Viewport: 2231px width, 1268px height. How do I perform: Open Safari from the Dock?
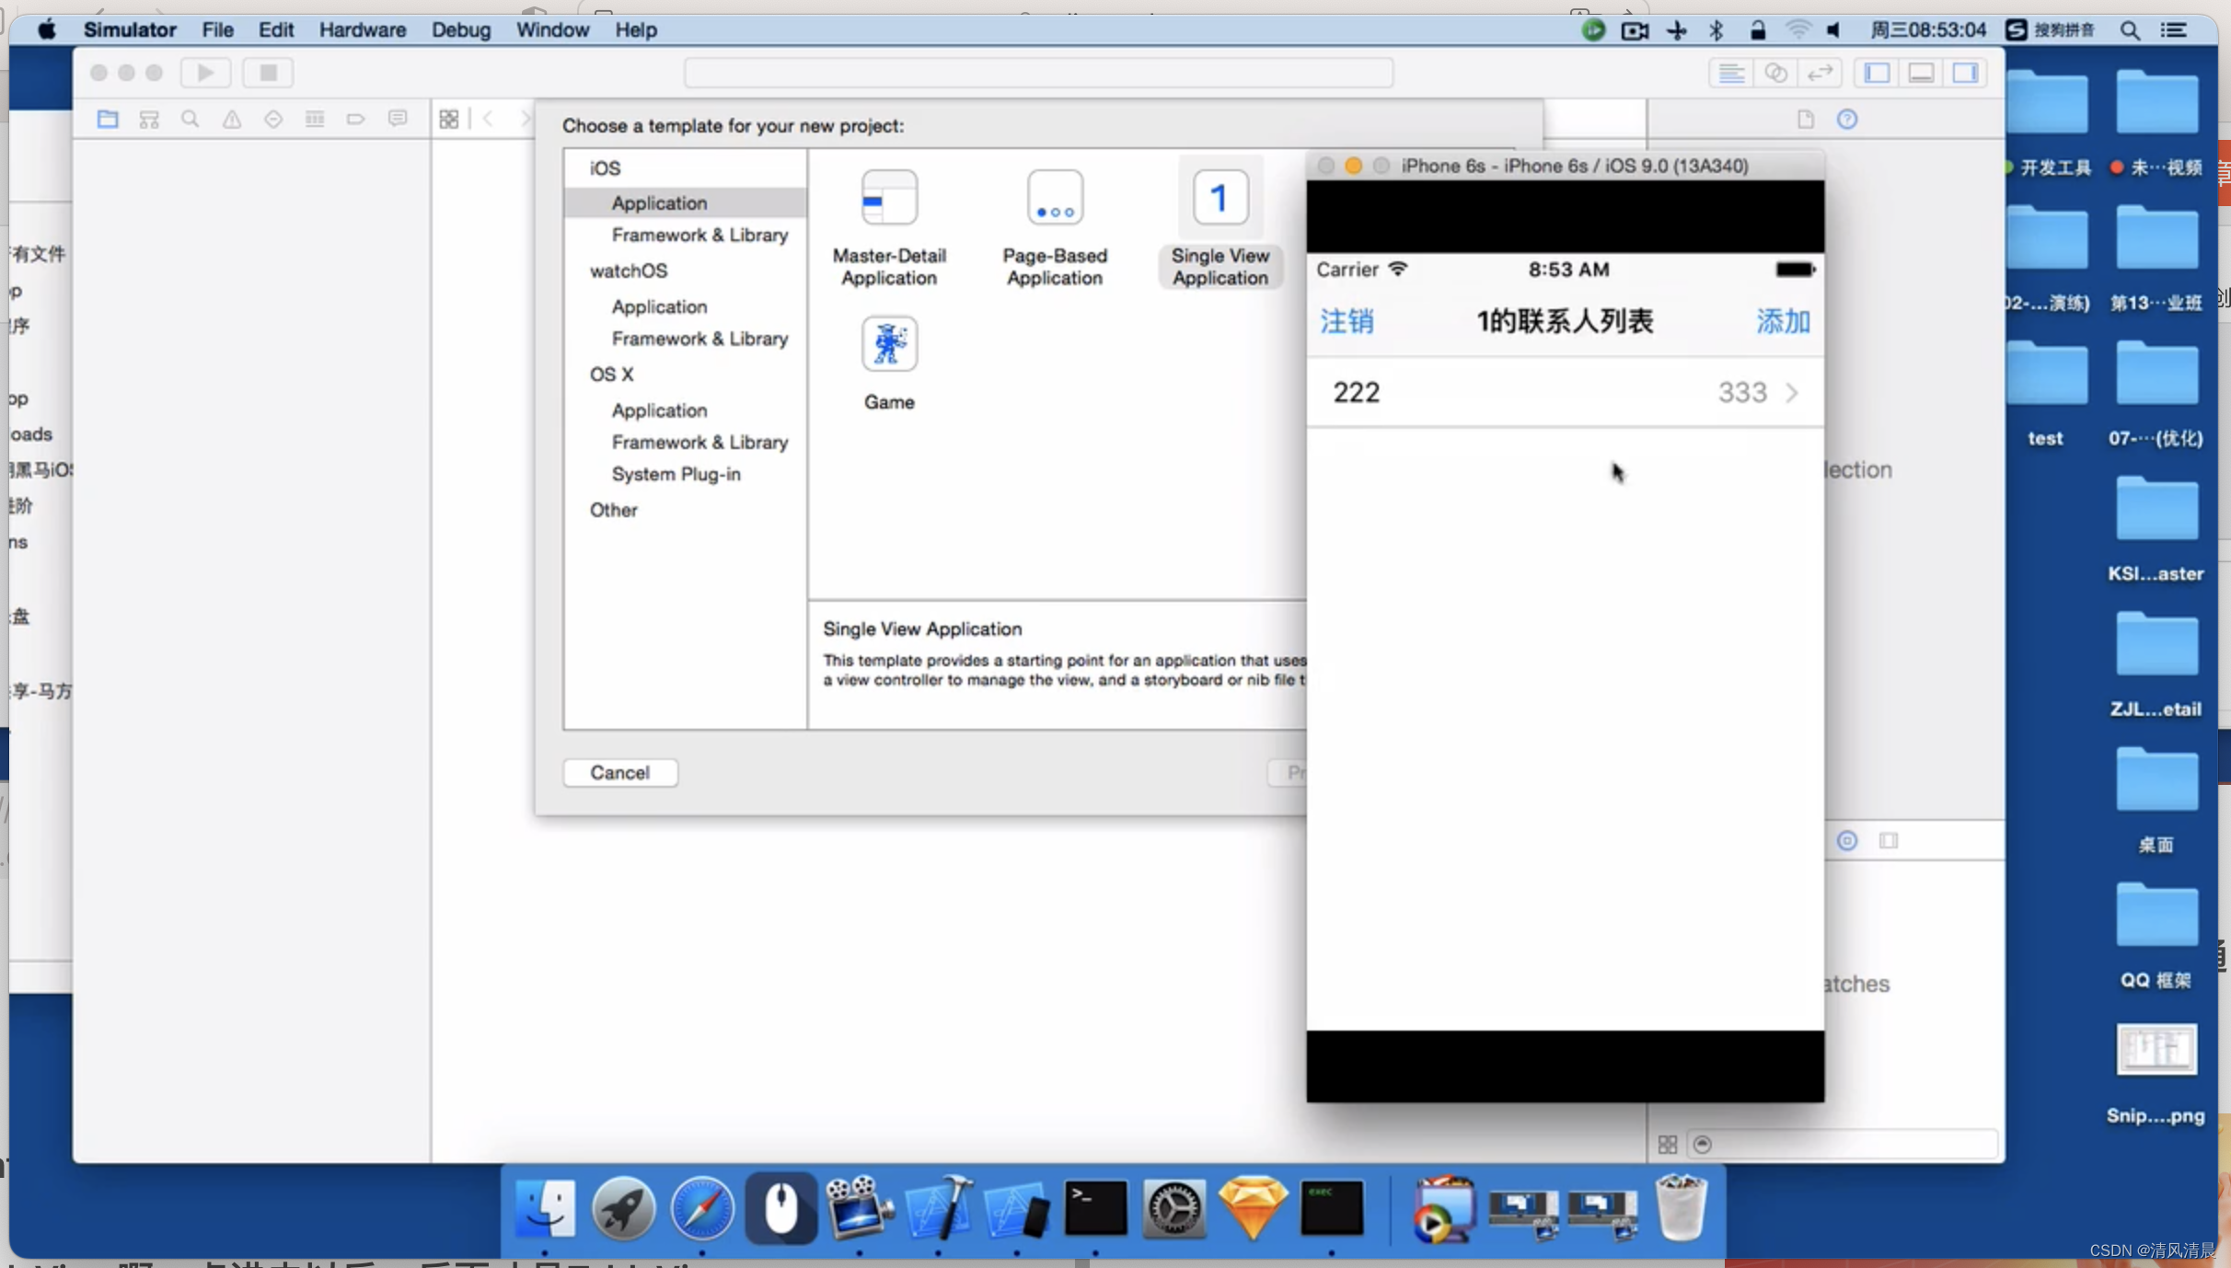[x=702, y=1208]
